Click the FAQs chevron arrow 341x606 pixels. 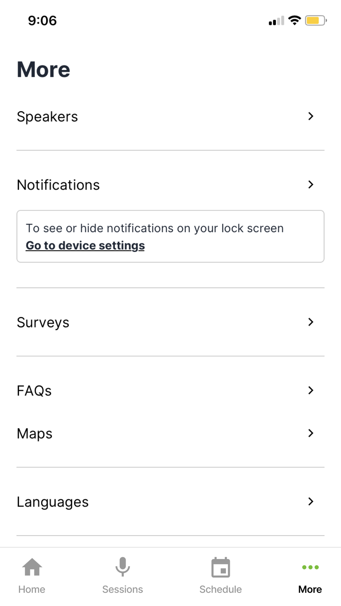tap(311, 390)
